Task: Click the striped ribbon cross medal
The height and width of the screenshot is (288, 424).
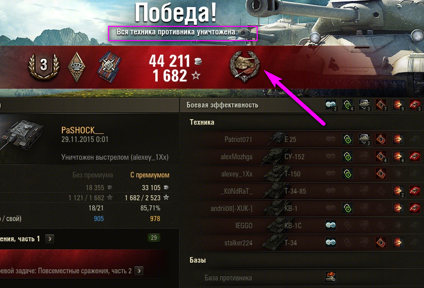Action: (x=109, y=67)
